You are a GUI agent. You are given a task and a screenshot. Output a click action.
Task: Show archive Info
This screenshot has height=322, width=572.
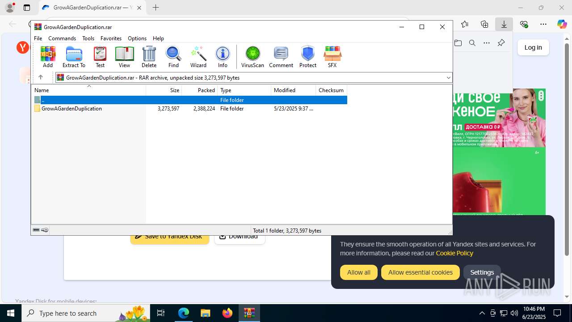(223, 57)
